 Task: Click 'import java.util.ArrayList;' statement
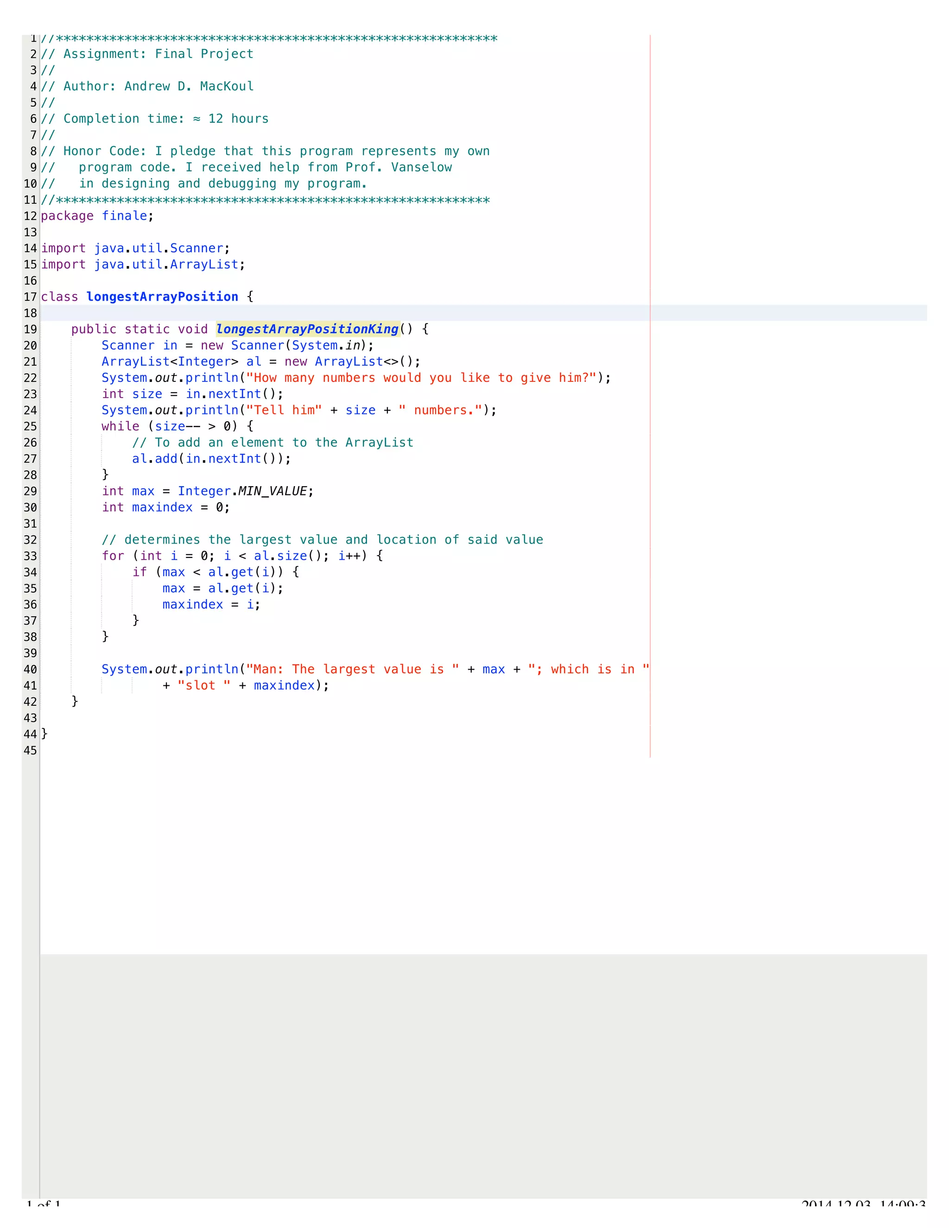[143, 264]
